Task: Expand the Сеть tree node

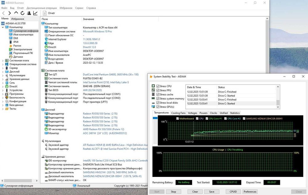Action: pos(3,83)
